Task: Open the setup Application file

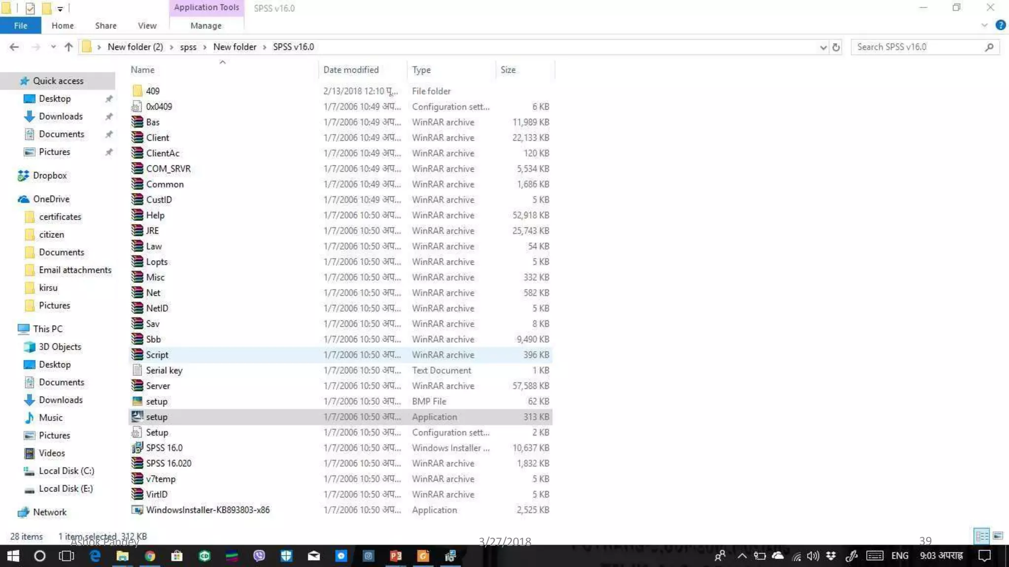Action: click(x=157, y=417)
